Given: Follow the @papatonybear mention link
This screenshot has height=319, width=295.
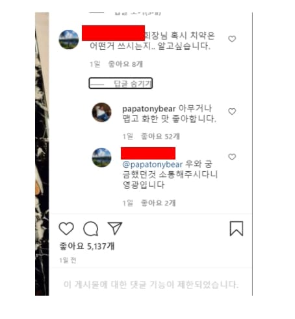Looking at the screenshot, I should (153, 165).
